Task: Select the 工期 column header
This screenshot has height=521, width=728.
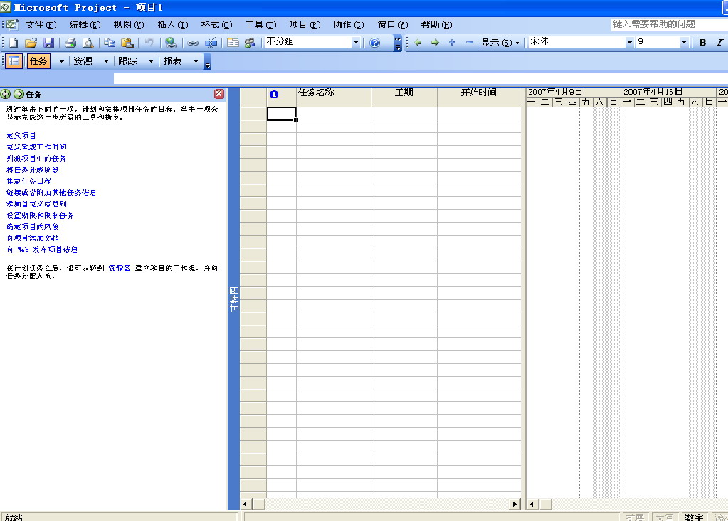Action: point(404,97)
